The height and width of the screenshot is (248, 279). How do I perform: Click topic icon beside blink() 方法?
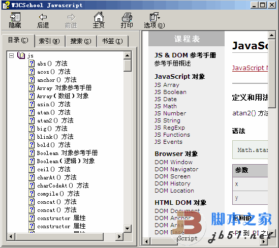click(32, 137)
